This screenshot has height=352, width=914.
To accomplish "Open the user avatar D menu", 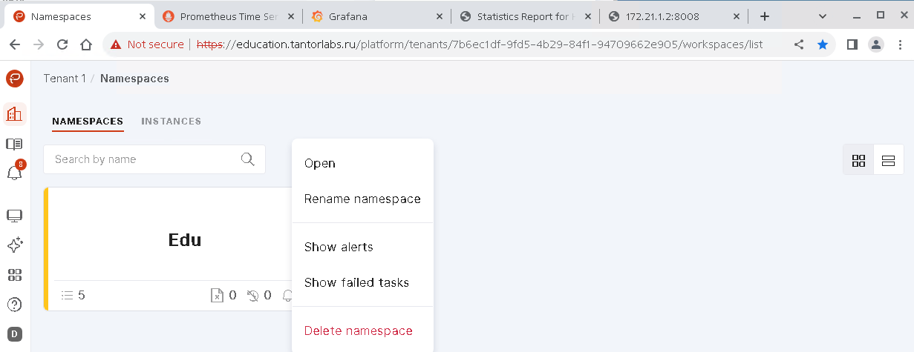I will (14, 334).
